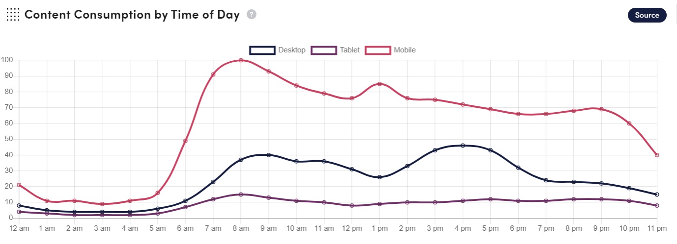The height and width of the screenshot is (244, 677).
Task: Click the Tablet data point at 8 am
Action: (x=241, y=195)
